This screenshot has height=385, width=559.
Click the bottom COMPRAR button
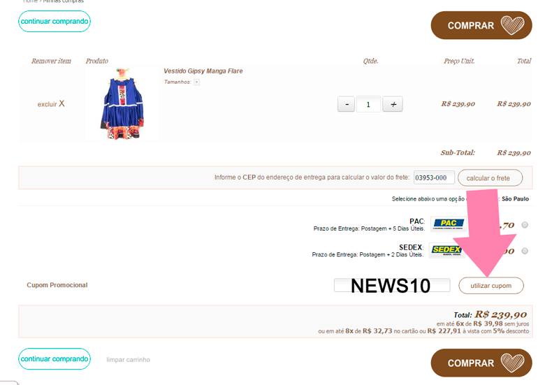481,363
